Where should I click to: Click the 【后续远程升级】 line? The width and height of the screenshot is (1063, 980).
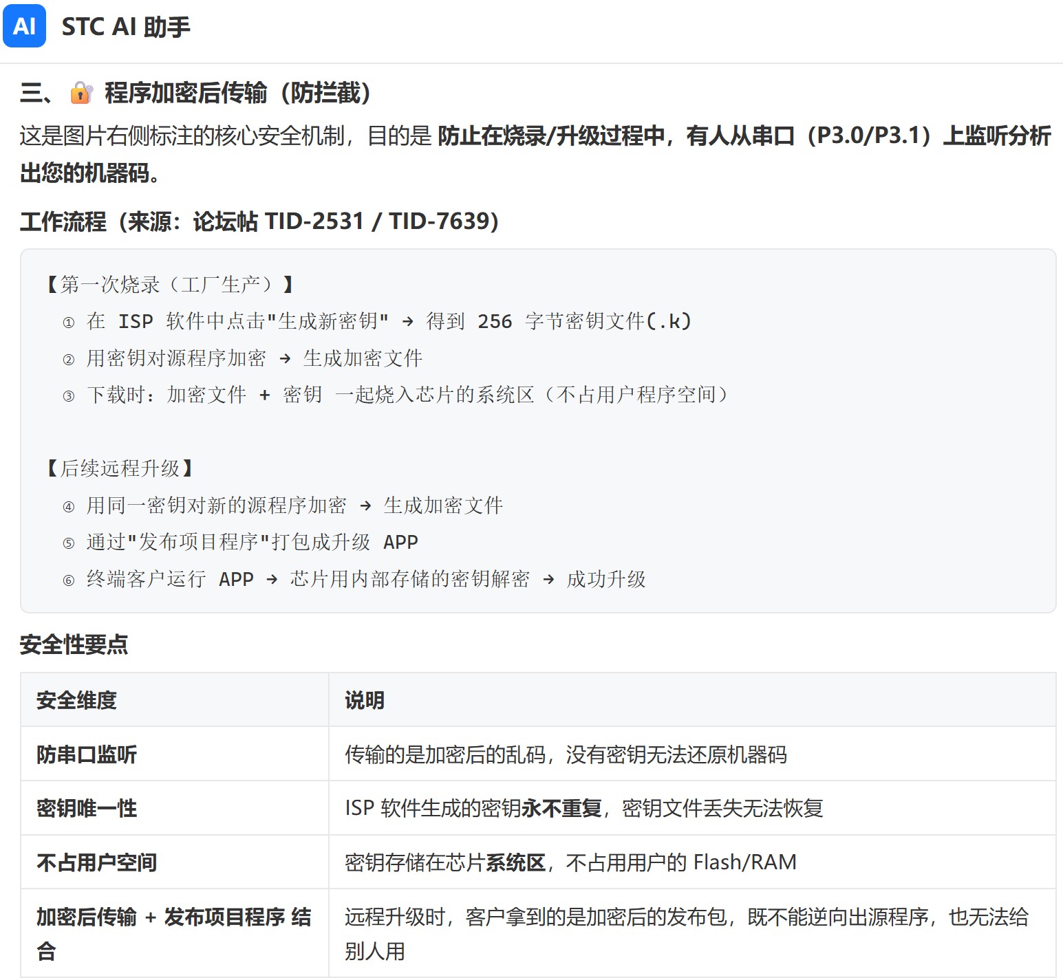tap(119, 468)
